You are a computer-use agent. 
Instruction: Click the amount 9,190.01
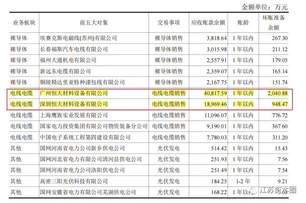point(217,127)
